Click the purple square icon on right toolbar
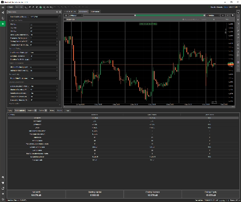241x202 pixels. coord(238,62)
